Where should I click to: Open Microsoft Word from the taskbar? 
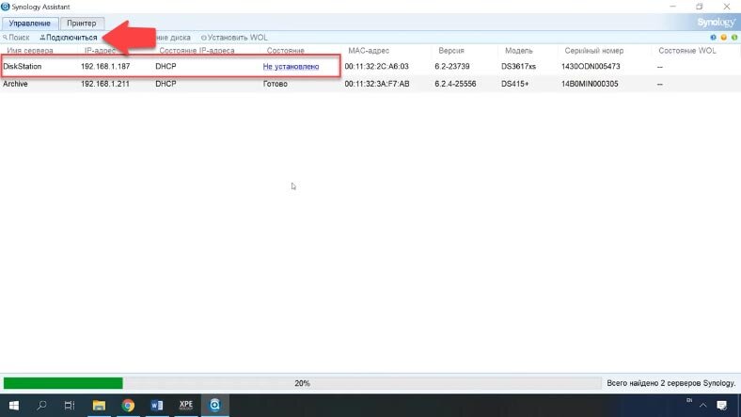pos(157,405)
